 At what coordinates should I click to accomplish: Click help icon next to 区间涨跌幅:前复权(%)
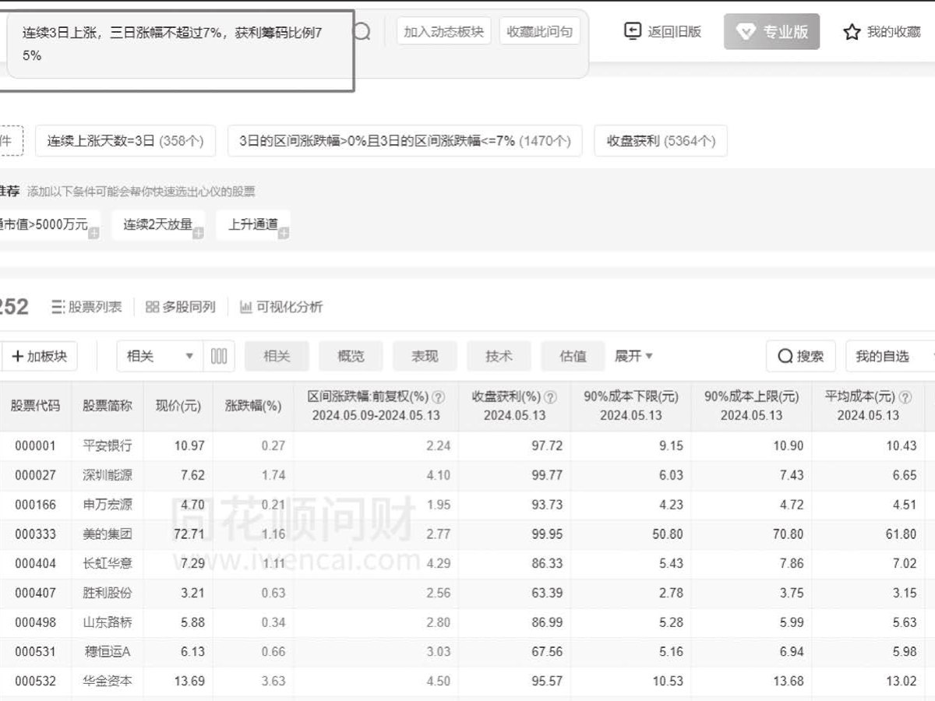click(439, 396)
